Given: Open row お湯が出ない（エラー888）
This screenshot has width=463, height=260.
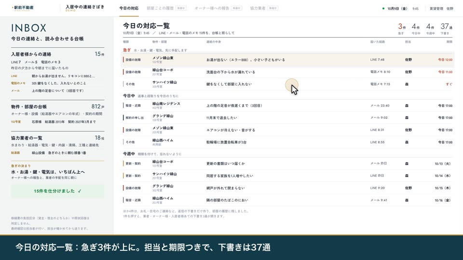Looking at the screenshot, I should click(x=287, y=60).
